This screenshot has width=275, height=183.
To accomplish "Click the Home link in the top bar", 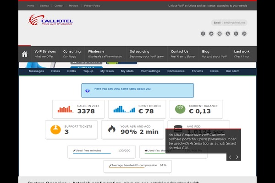I will (31, 6).
